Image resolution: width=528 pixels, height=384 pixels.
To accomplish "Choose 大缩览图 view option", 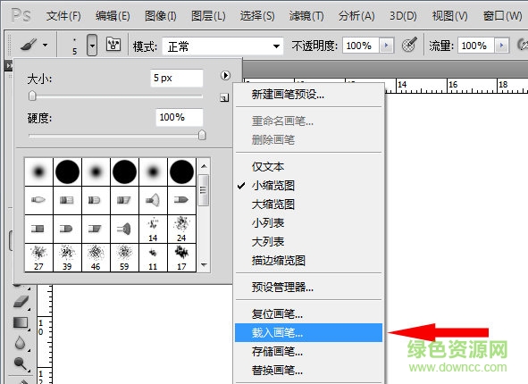I will (308, 205).
